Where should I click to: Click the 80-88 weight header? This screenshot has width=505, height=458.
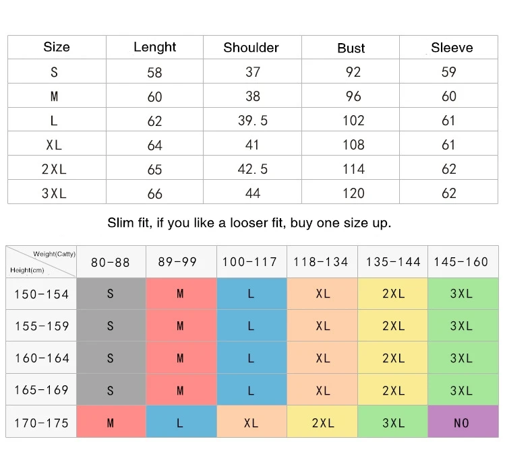point(111,262)
